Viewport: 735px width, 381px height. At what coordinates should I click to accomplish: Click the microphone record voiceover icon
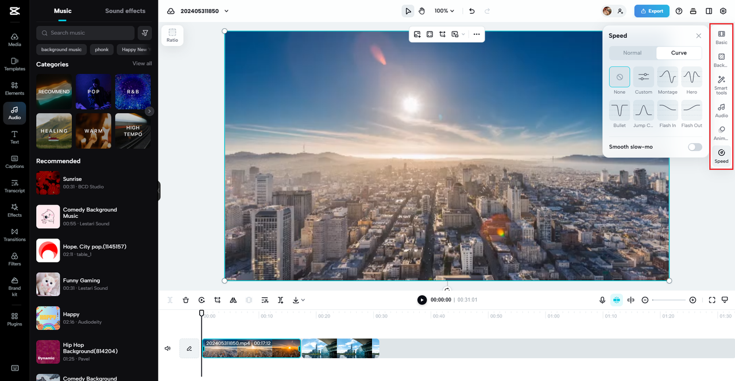(602, 300)
